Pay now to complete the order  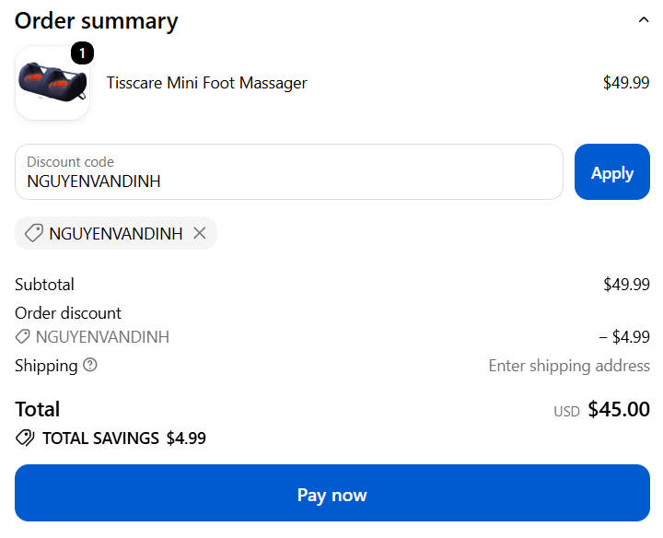331,493
